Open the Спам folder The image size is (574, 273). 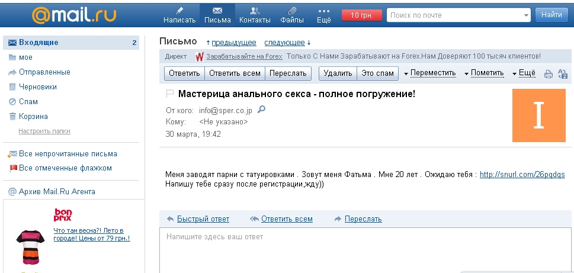(x=28, y=102)
